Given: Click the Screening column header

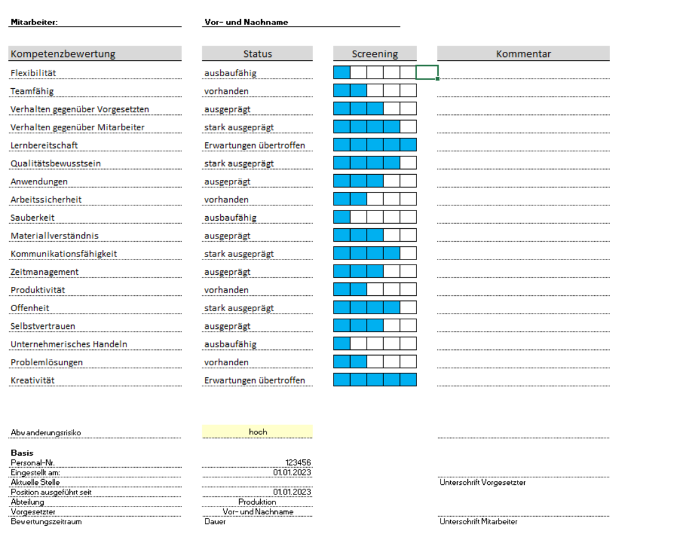Looking at the screenshot, I should (375, 54).
